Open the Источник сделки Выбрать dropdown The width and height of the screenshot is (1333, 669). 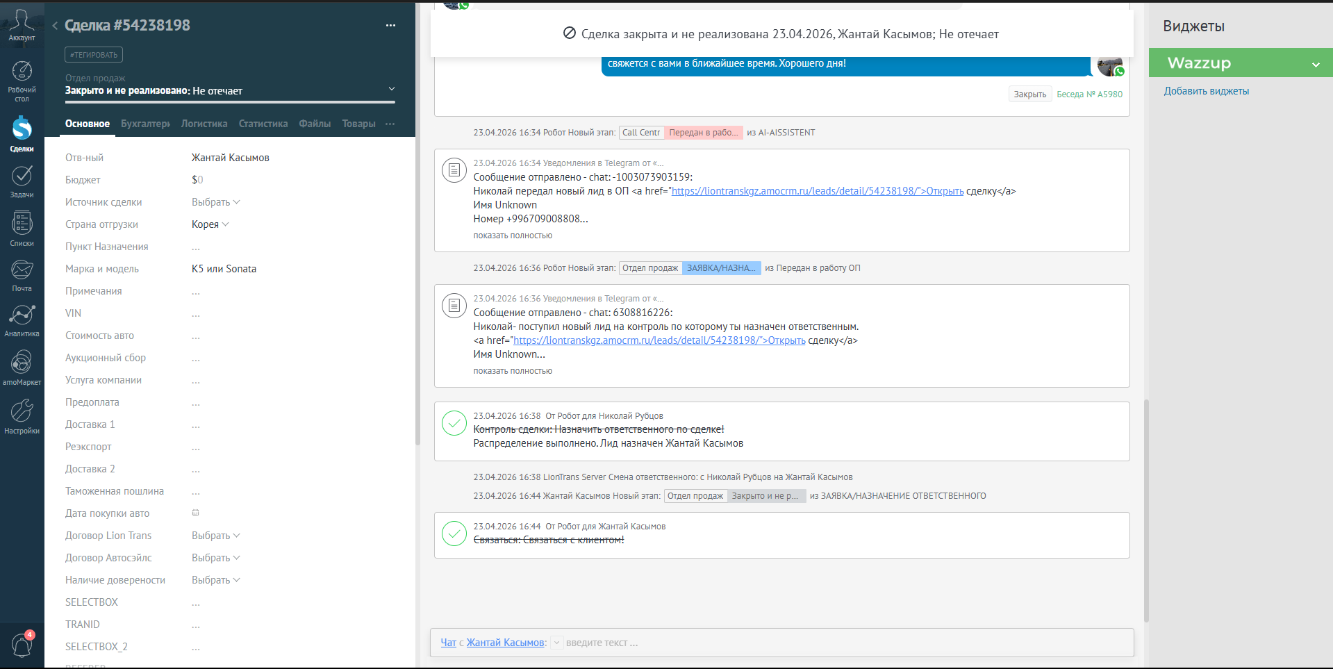[216, 202]
